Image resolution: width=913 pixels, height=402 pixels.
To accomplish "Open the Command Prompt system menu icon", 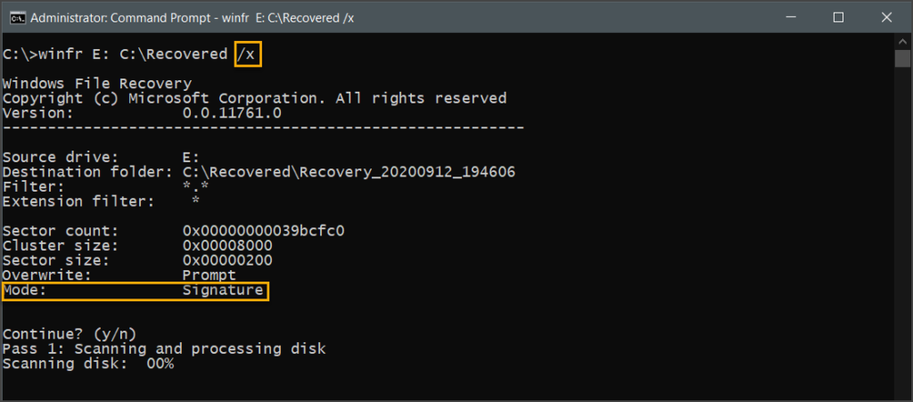I will 18,18.
